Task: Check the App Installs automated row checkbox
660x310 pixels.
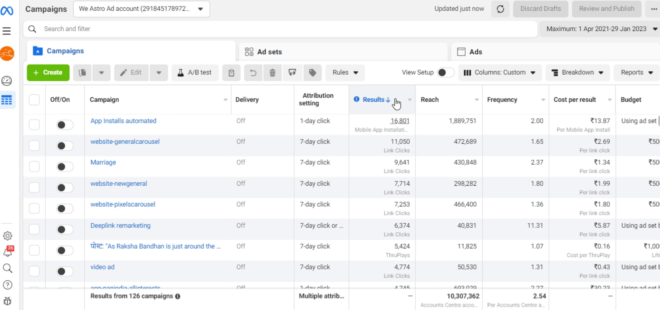Action: [x=34, y=125]
